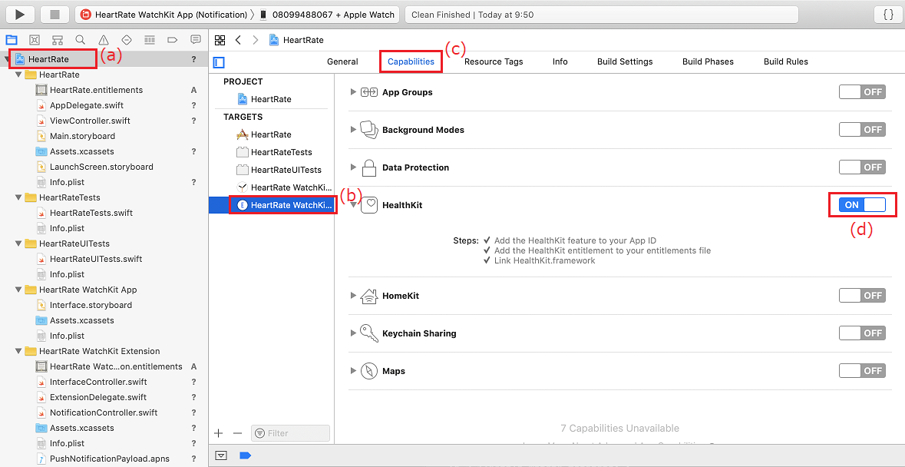
Task: Click the targets Filter field
Action: coord(291,433)
